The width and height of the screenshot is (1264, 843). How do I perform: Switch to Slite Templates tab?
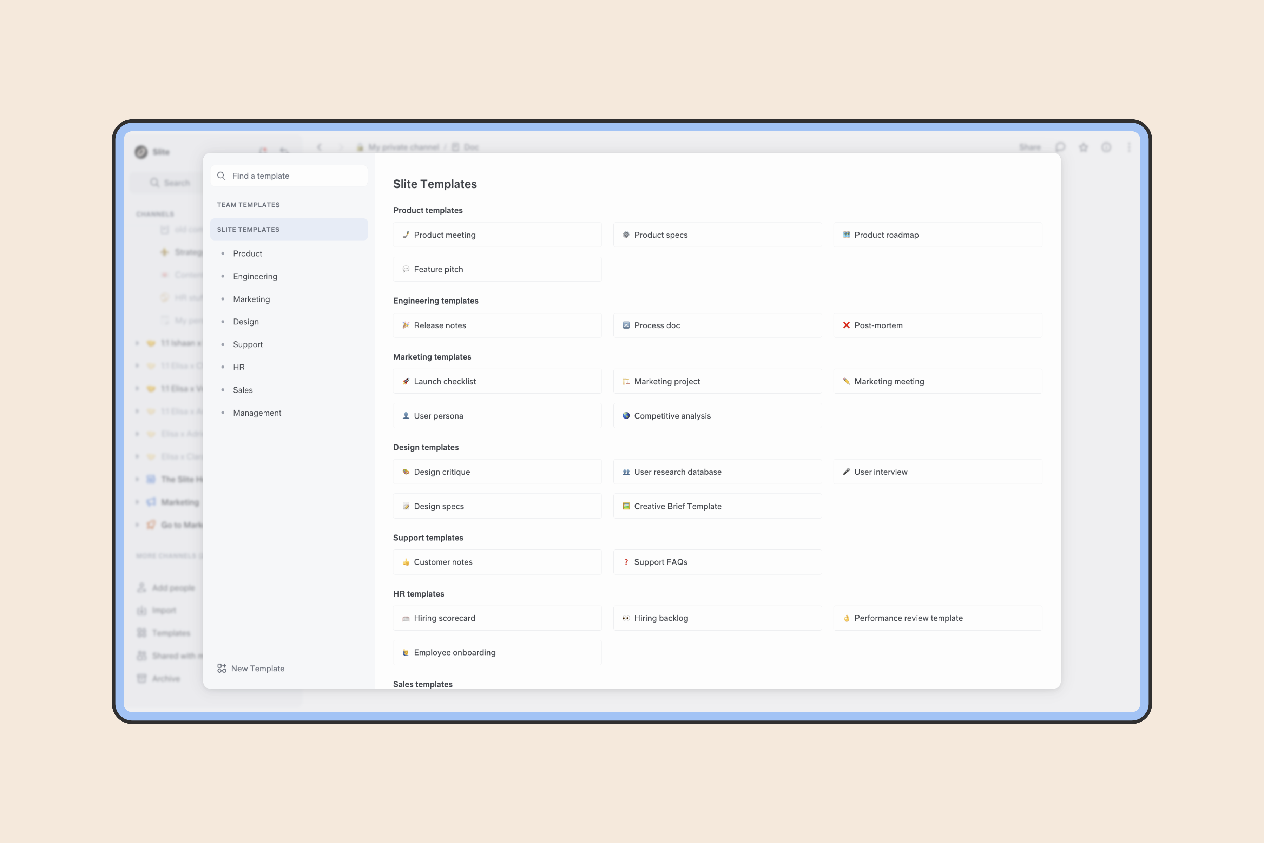click(x=248, y=229)
